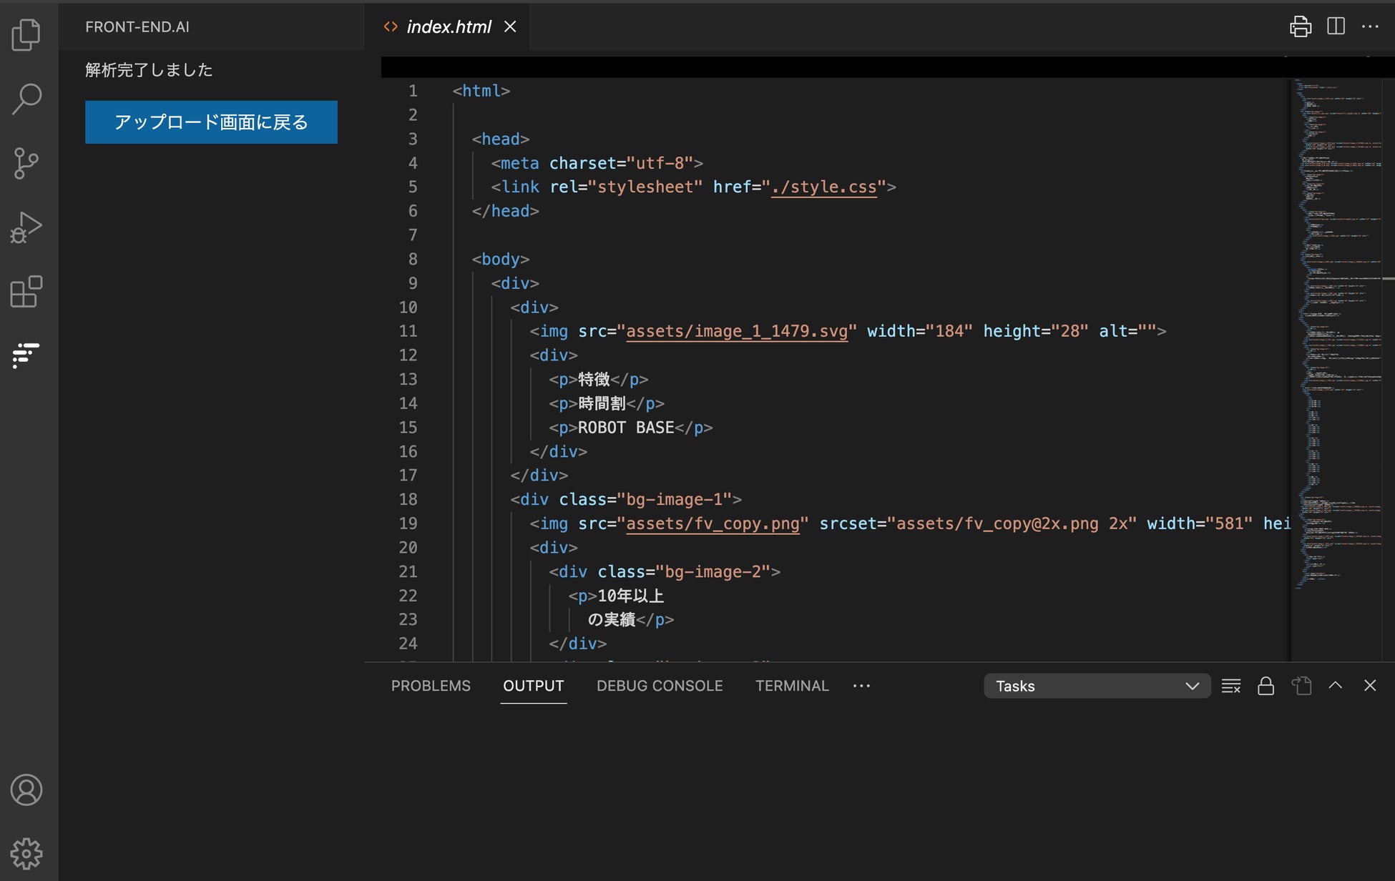Split the editor to the right
Viewport: 1395px width, 881px height.
pyautogui.click(x=1336, y=26)
